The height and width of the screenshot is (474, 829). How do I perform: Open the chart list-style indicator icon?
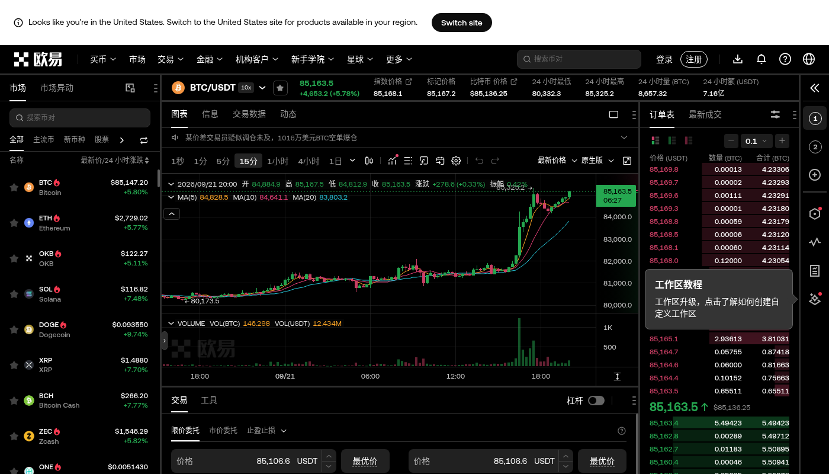[408, 161]
